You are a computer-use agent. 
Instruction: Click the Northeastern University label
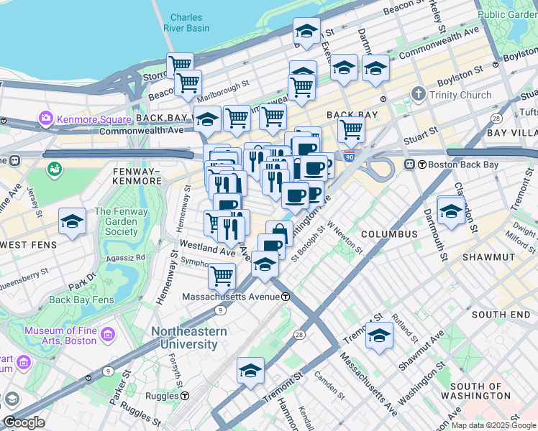point(189,338)
